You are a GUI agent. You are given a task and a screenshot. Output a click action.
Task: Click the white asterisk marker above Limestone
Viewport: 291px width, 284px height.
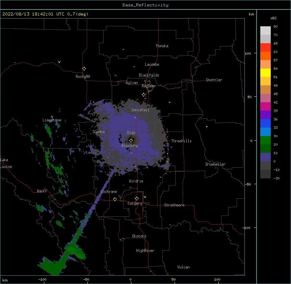pos(52,117)
